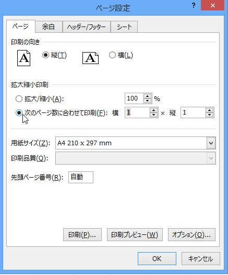Viewport: 228px width, 275px height.
Task: Open the help question mark icon
Action: tap(194, 5)
